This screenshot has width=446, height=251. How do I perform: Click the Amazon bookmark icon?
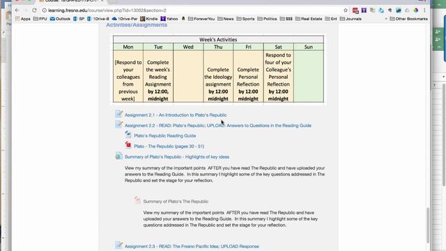coord(183,19)
